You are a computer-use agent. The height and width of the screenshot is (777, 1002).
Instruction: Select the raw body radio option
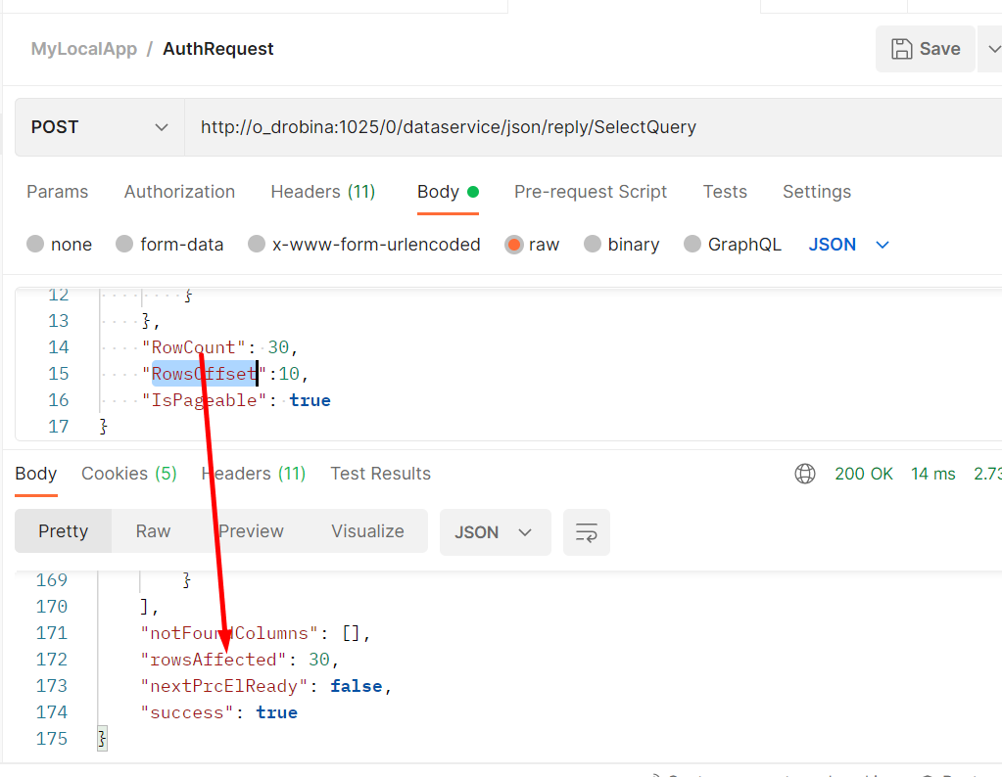click(x=514, y=244)
